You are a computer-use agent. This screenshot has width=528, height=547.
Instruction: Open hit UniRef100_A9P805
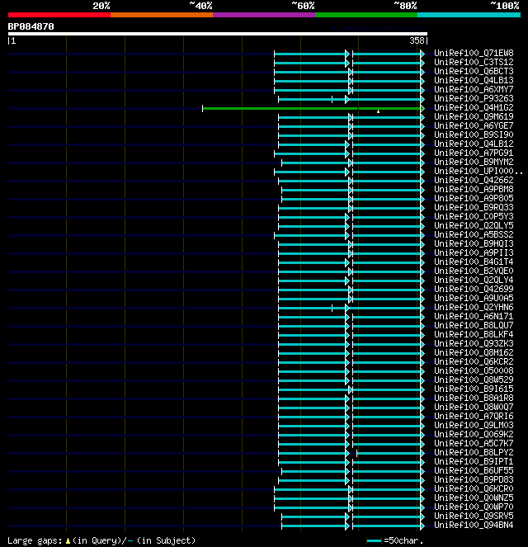(474, 198)
